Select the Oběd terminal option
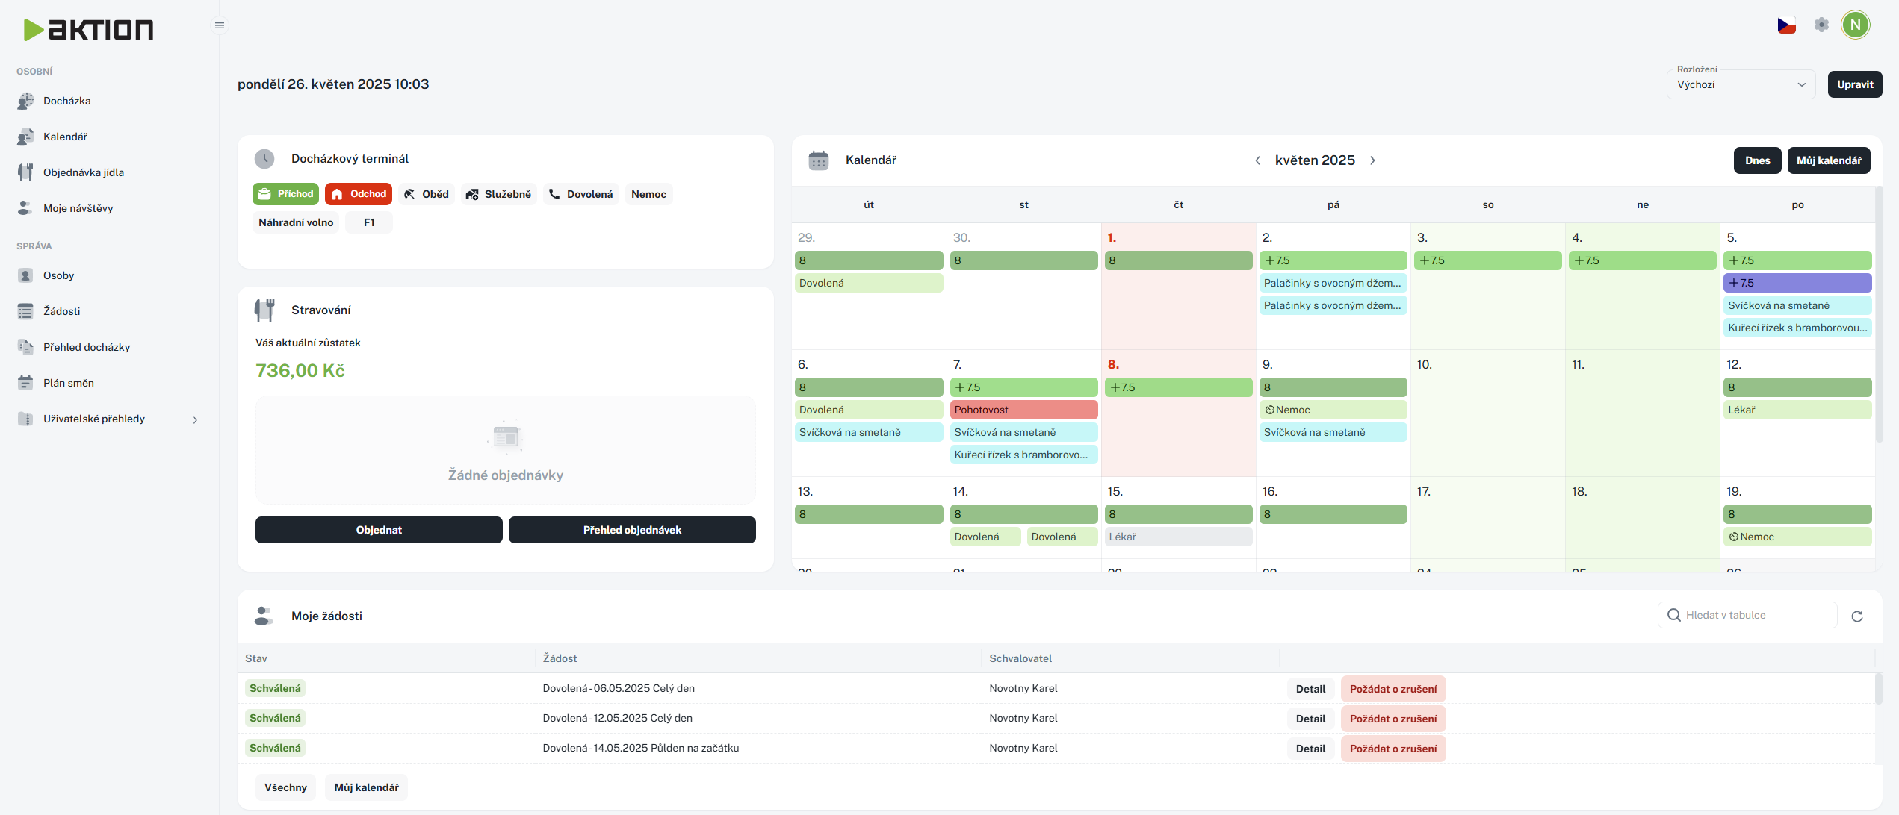The height and width of the screenshot is (815, 1899). 427,194
